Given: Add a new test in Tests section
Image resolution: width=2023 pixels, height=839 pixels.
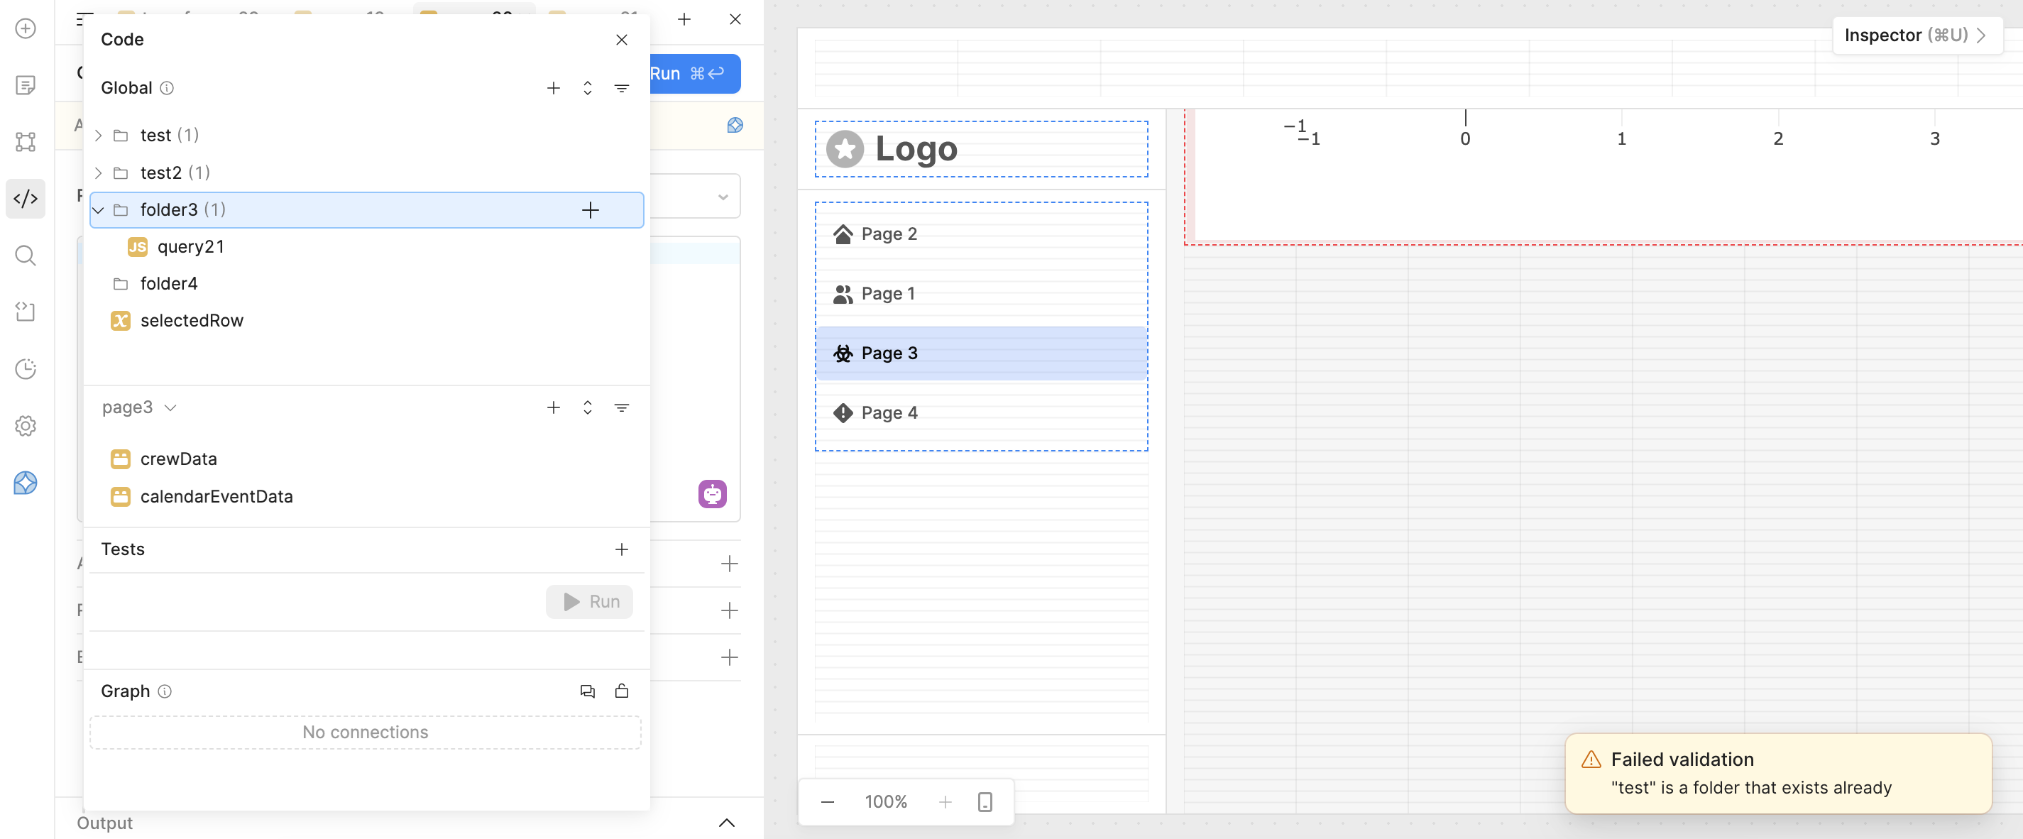Looking at the screenshot, I should pos(621,549).
